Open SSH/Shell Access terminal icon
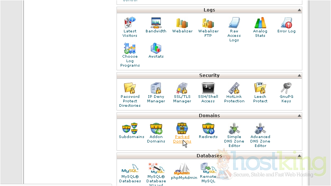 (208, 89)
